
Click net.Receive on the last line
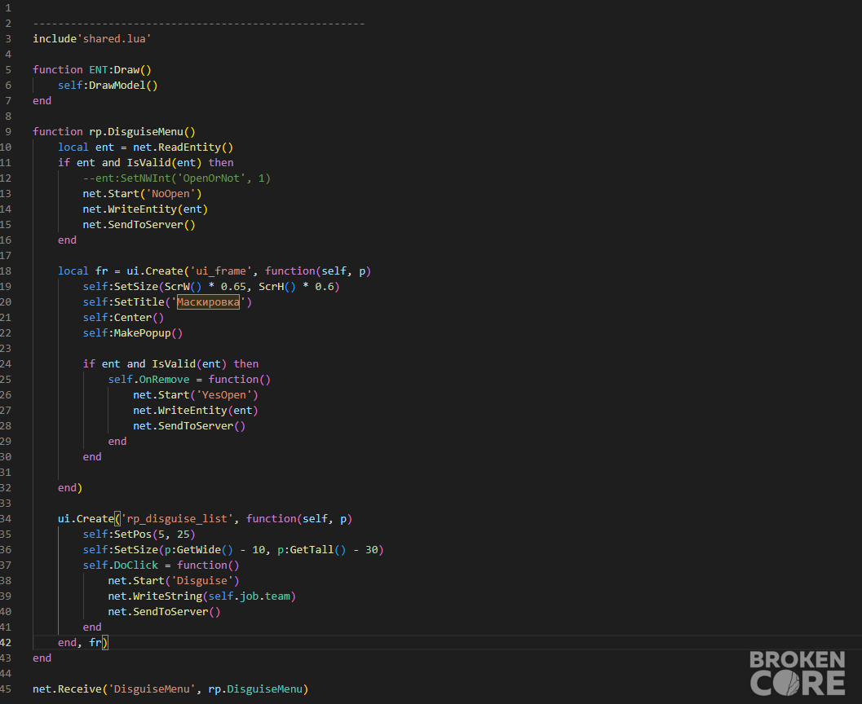pos(67,689)
